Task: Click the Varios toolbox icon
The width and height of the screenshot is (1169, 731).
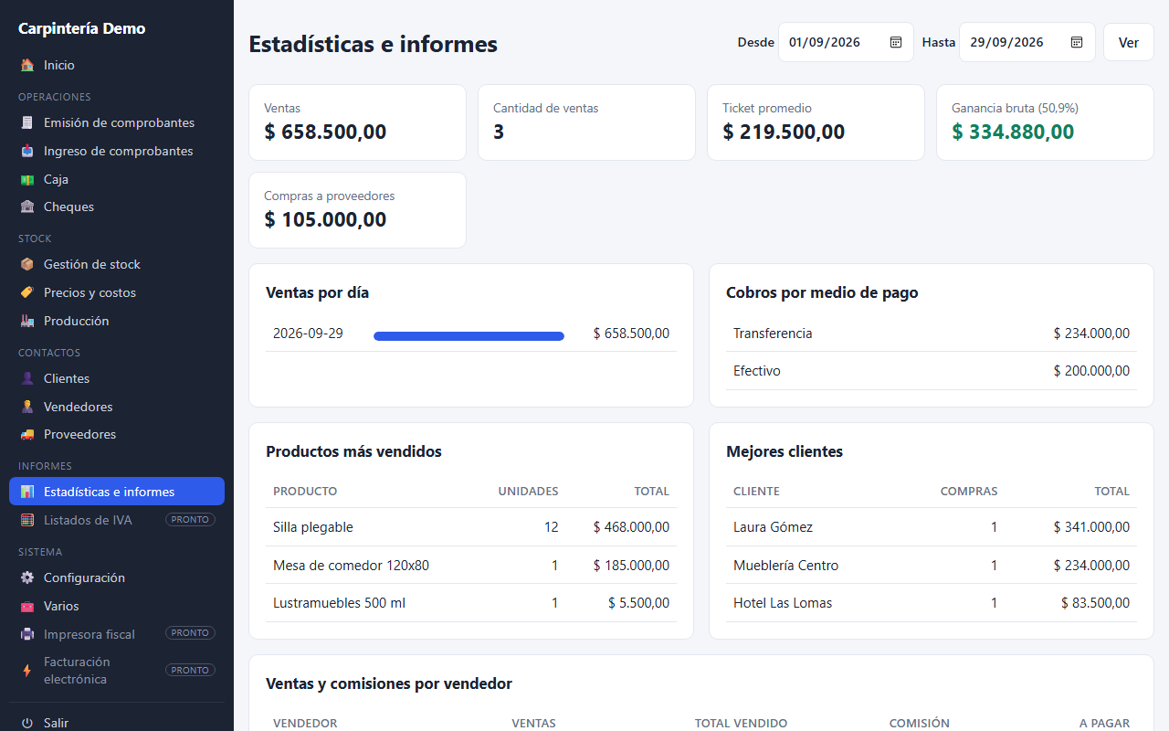Action: coord(27,606)
